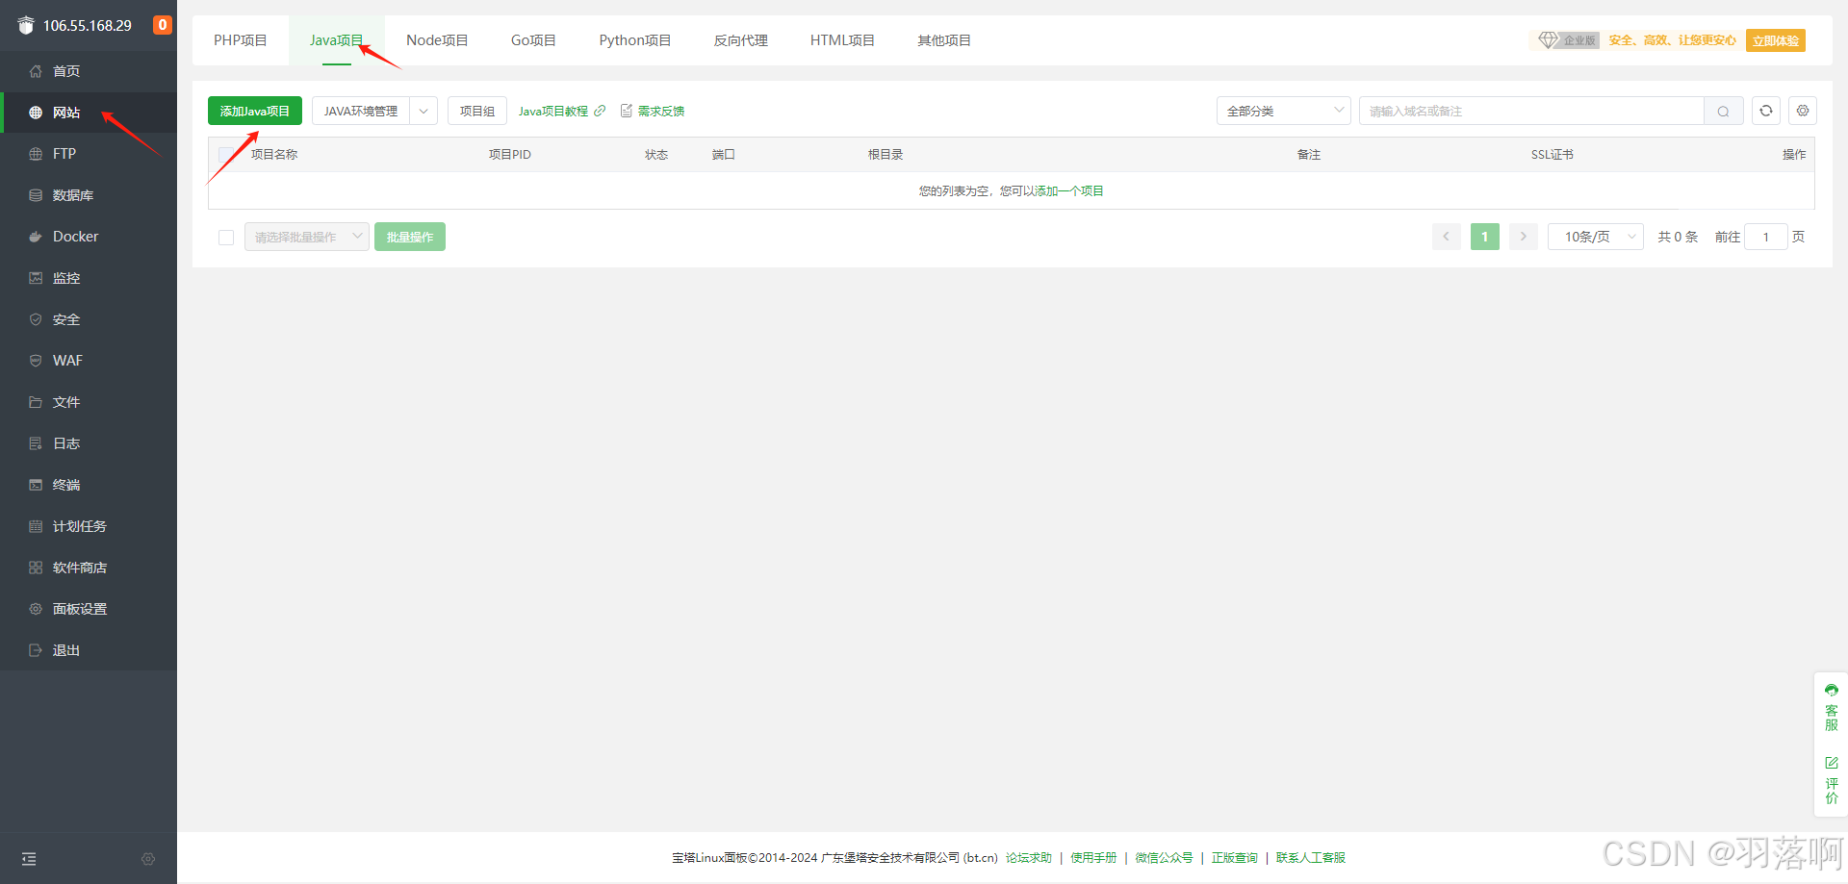
Task: Open 联系人工客服 footer link
Action: coord(1311,857)
